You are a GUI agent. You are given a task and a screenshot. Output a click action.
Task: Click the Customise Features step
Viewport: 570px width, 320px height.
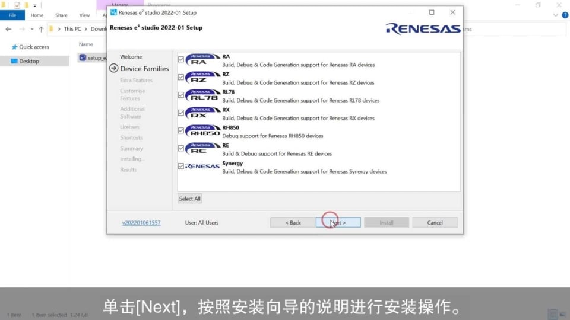coord(132,95)
